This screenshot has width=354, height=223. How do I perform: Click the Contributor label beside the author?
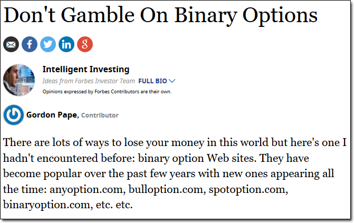pos(100,115)
